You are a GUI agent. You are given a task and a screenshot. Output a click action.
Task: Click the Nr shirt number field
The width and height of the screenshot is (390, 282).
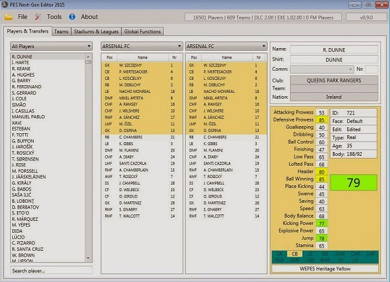[372, 69]
